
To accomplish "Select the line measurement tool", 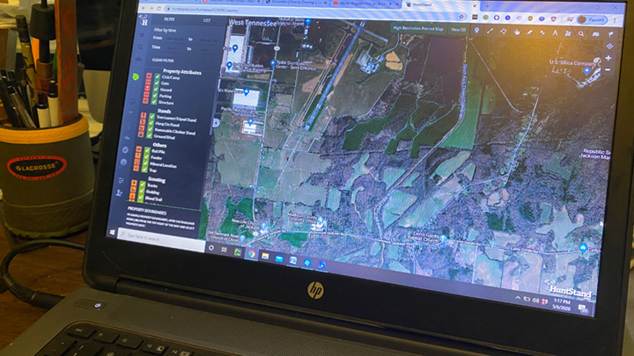I will pyautogui.click(x=490, y=31).
